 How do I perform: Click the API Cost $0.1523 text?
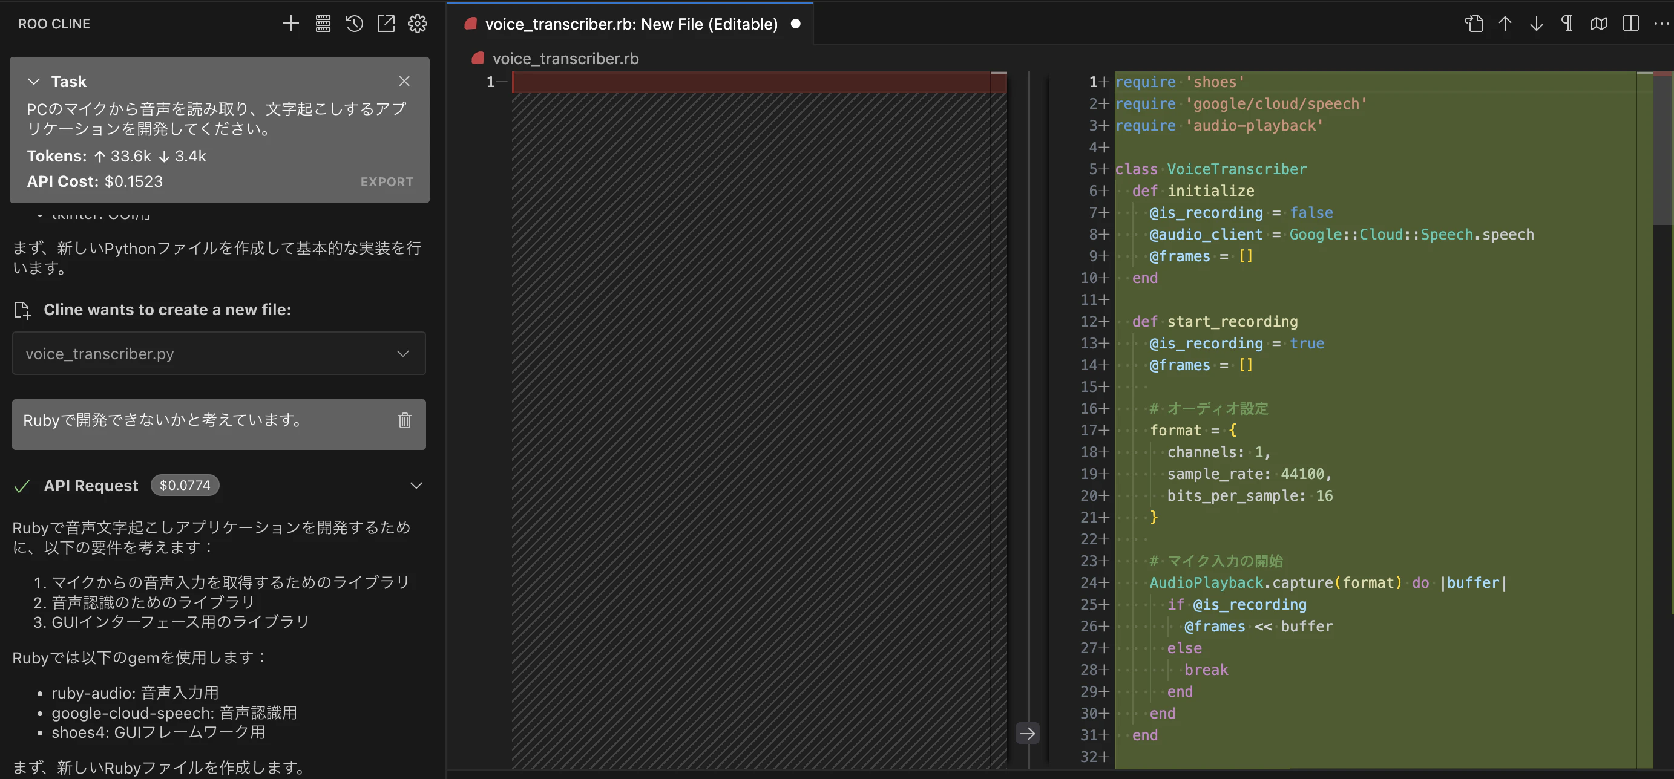pos(95,182)
